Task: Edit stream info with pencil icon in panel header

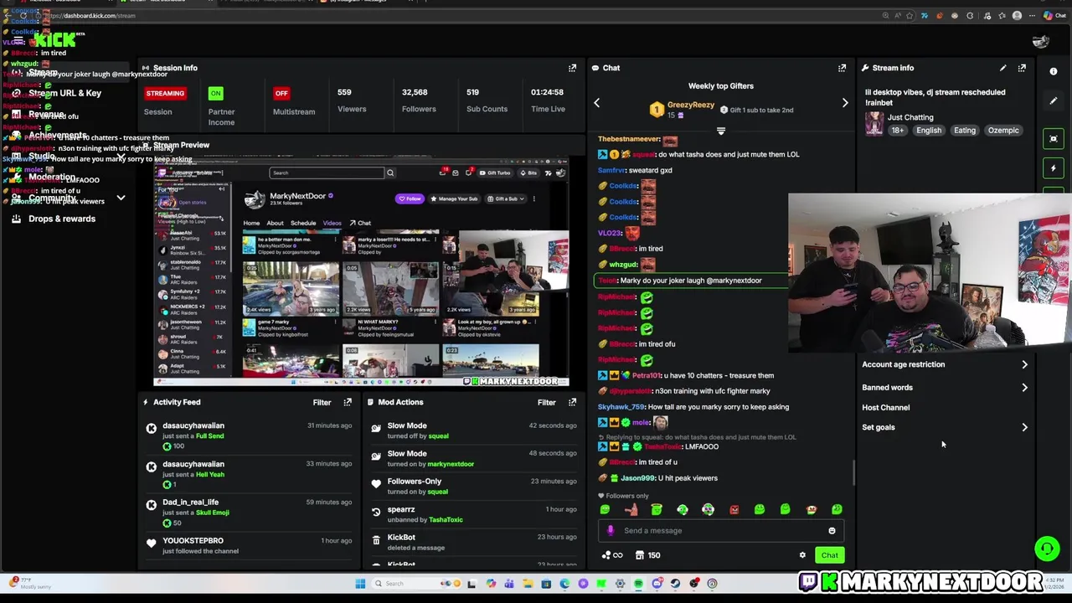Action: pyautogui.click(x=1002, y=68)
